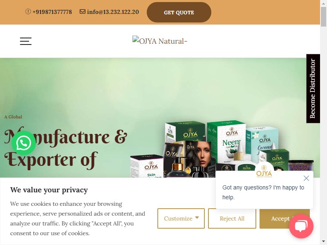Image resolution: width=327 pixels, height=245 pixels.
Task: Click the page's vertical scrollbar
Action: pos(323,122)
